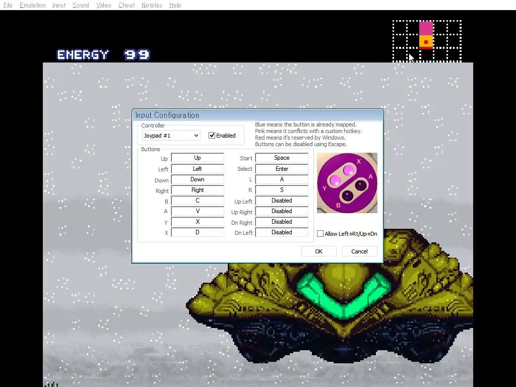Open the Video menu
Viewport: 516px width, 387px height.
(103, 5)
